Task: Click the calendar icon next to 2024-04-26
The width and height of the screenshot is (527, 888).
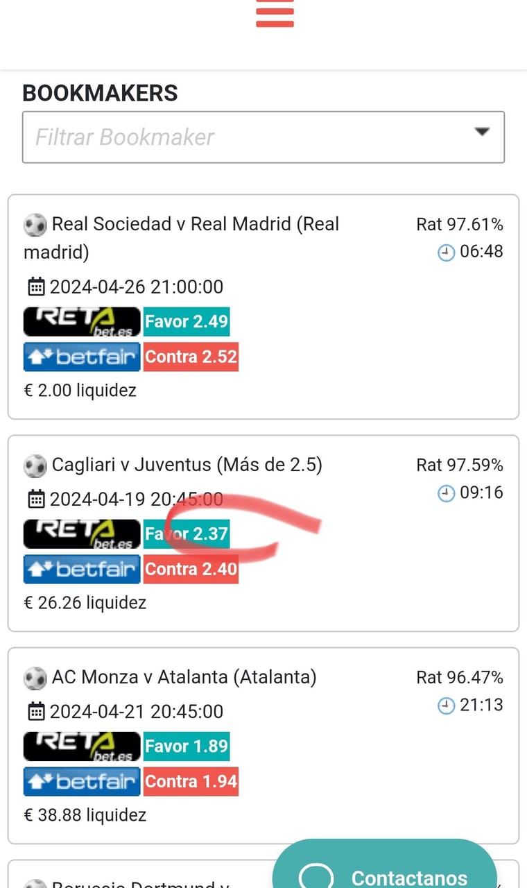Action: 35,287
